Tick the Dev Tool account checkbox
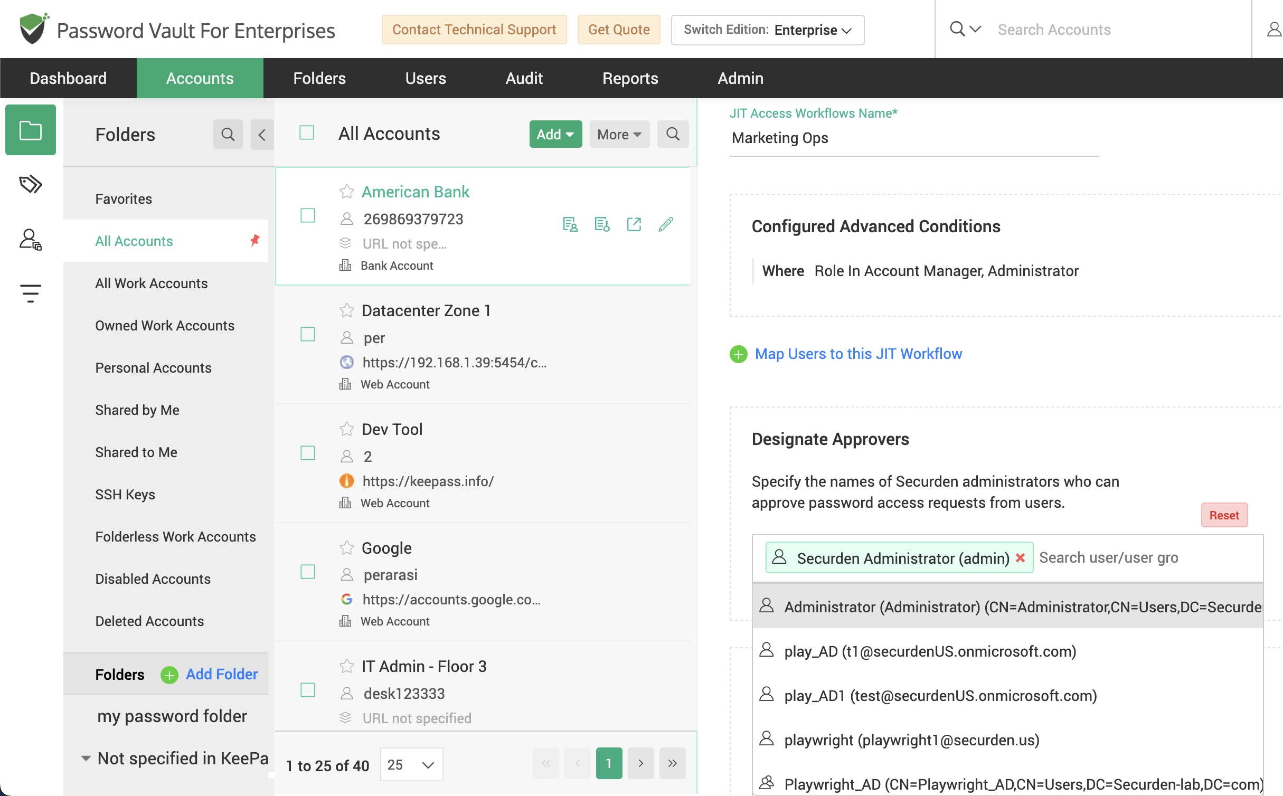 pos(307,453)
